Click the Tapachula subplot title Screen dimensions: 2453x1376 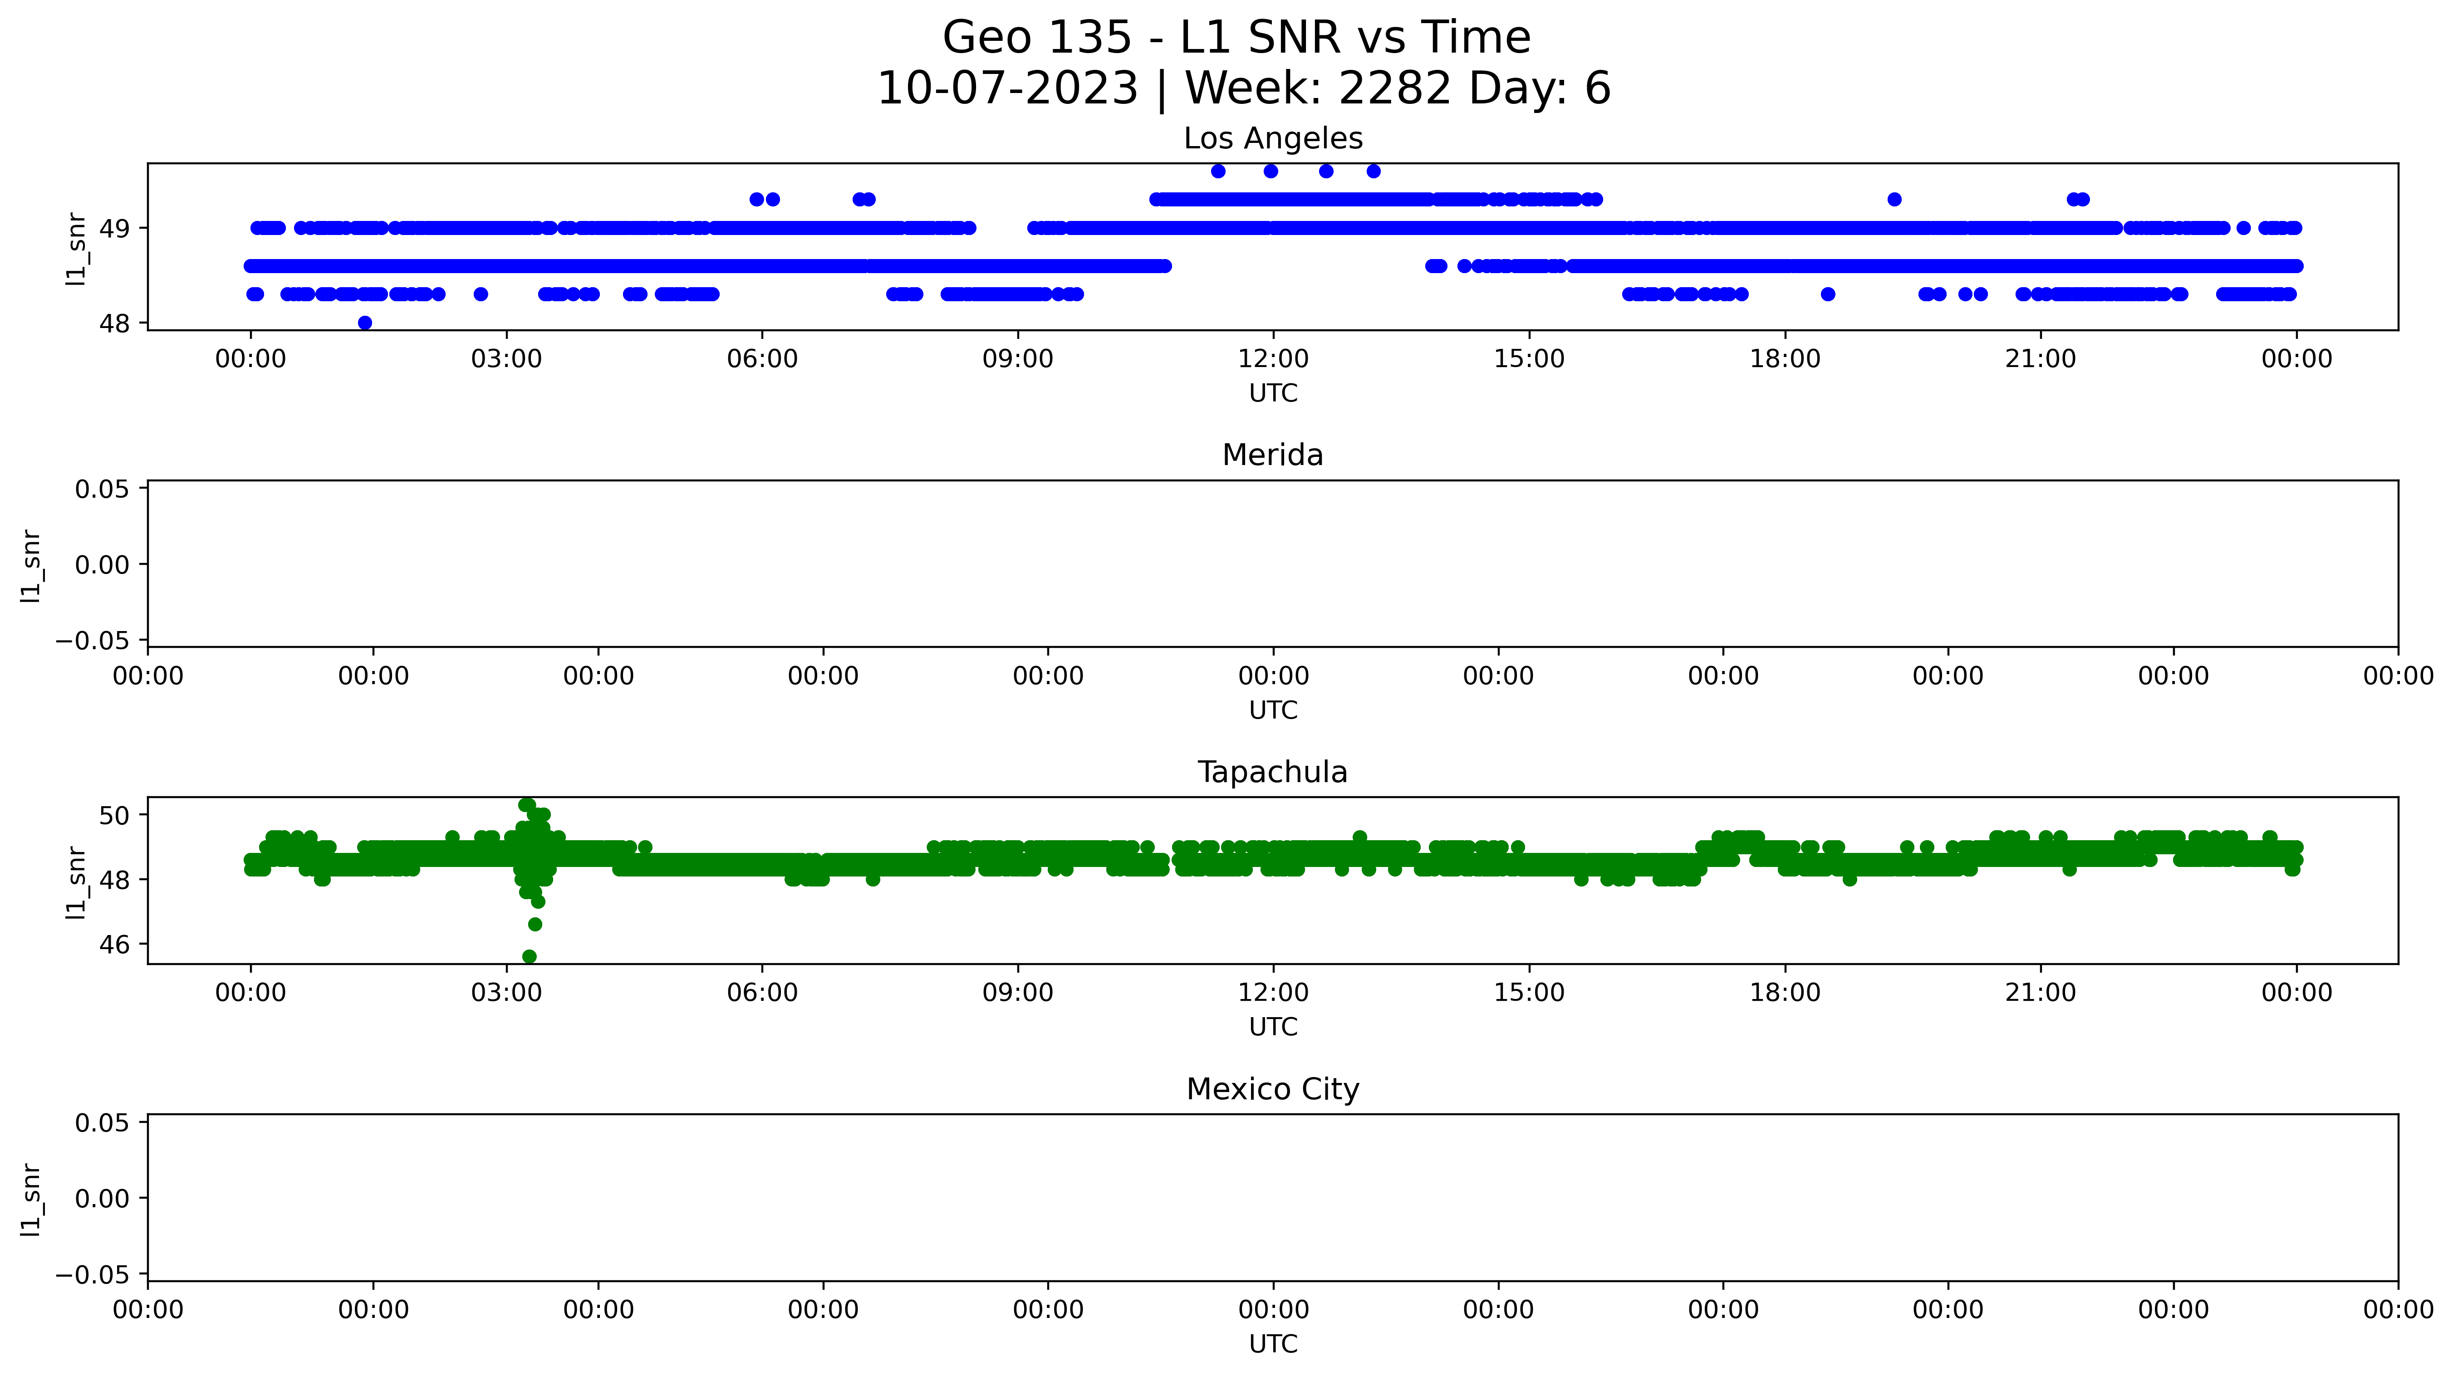[x=1272, y=772]
